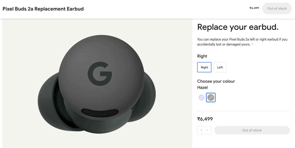The height and width of the screenshot is (148, 295).
Task: Click the "Choose your colour" label
Action: click(x=216, y=81)
